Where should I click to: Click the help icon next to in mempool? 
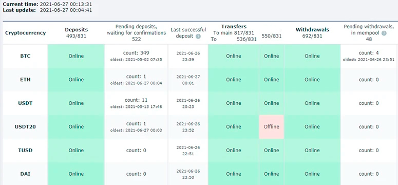click(x=384, y=33)
